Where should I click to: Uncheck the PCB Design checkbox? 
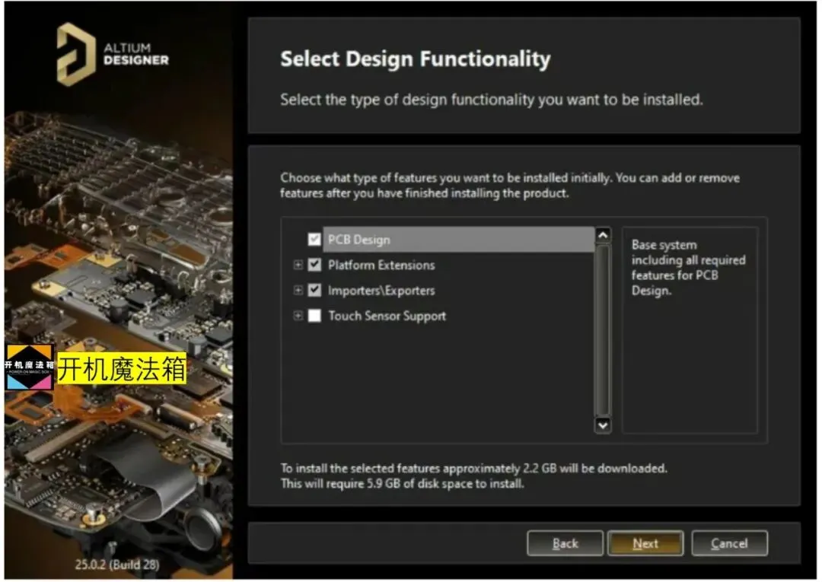(314, 240)
